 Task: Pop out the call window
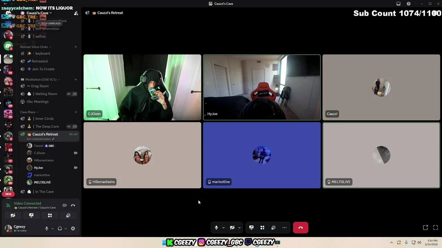pyautogui.click(x=425, y=228)
